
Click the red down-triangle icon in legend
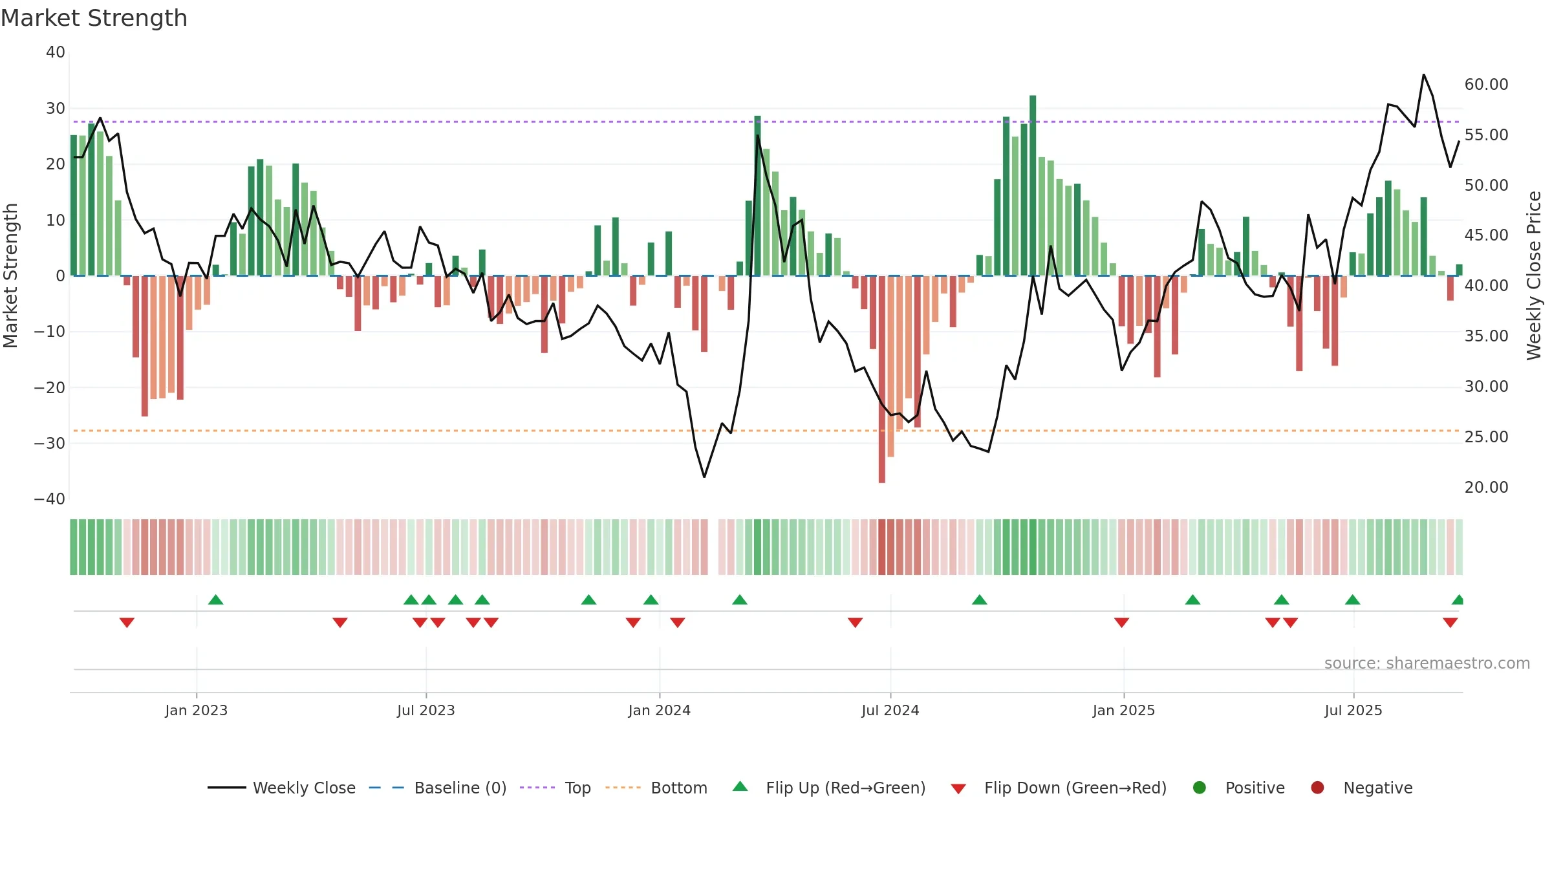958,789
